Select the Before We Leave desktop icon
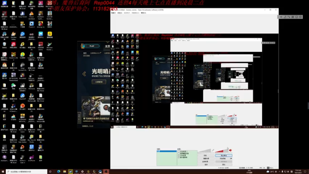This screenshot has width=309, height=174. pos(22,128)
